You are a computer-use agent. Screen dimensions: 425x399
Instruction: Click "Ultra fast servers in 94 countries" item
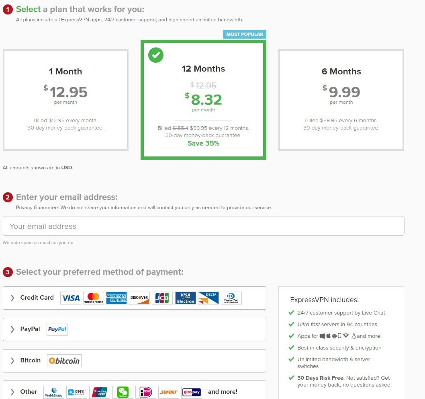pos(337,324)
